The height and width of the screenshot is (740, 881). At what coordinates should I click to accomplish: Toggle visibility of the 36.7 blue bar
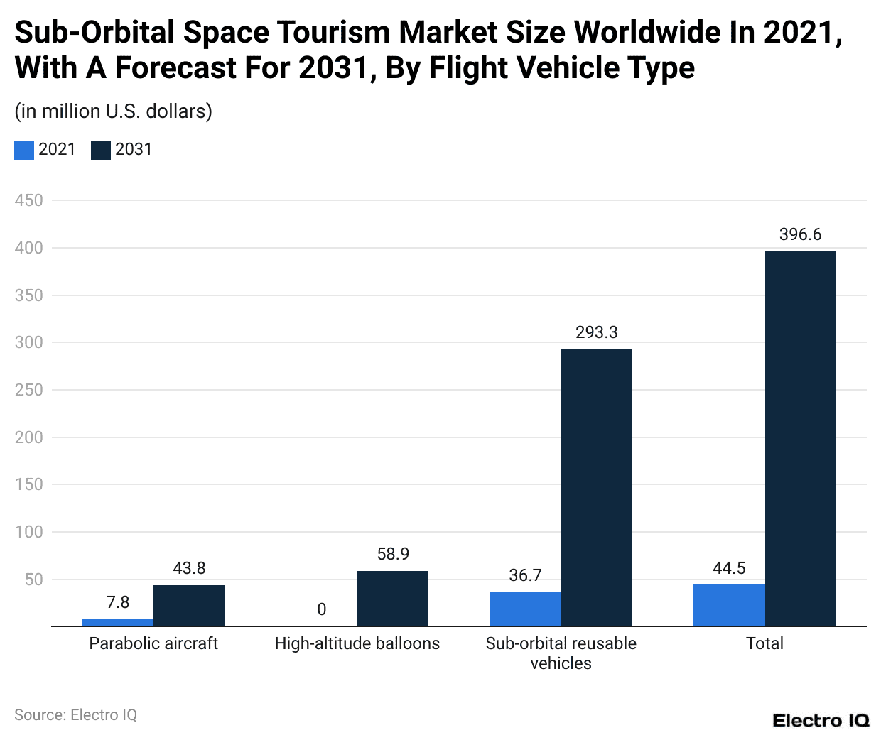click(525, 609)
